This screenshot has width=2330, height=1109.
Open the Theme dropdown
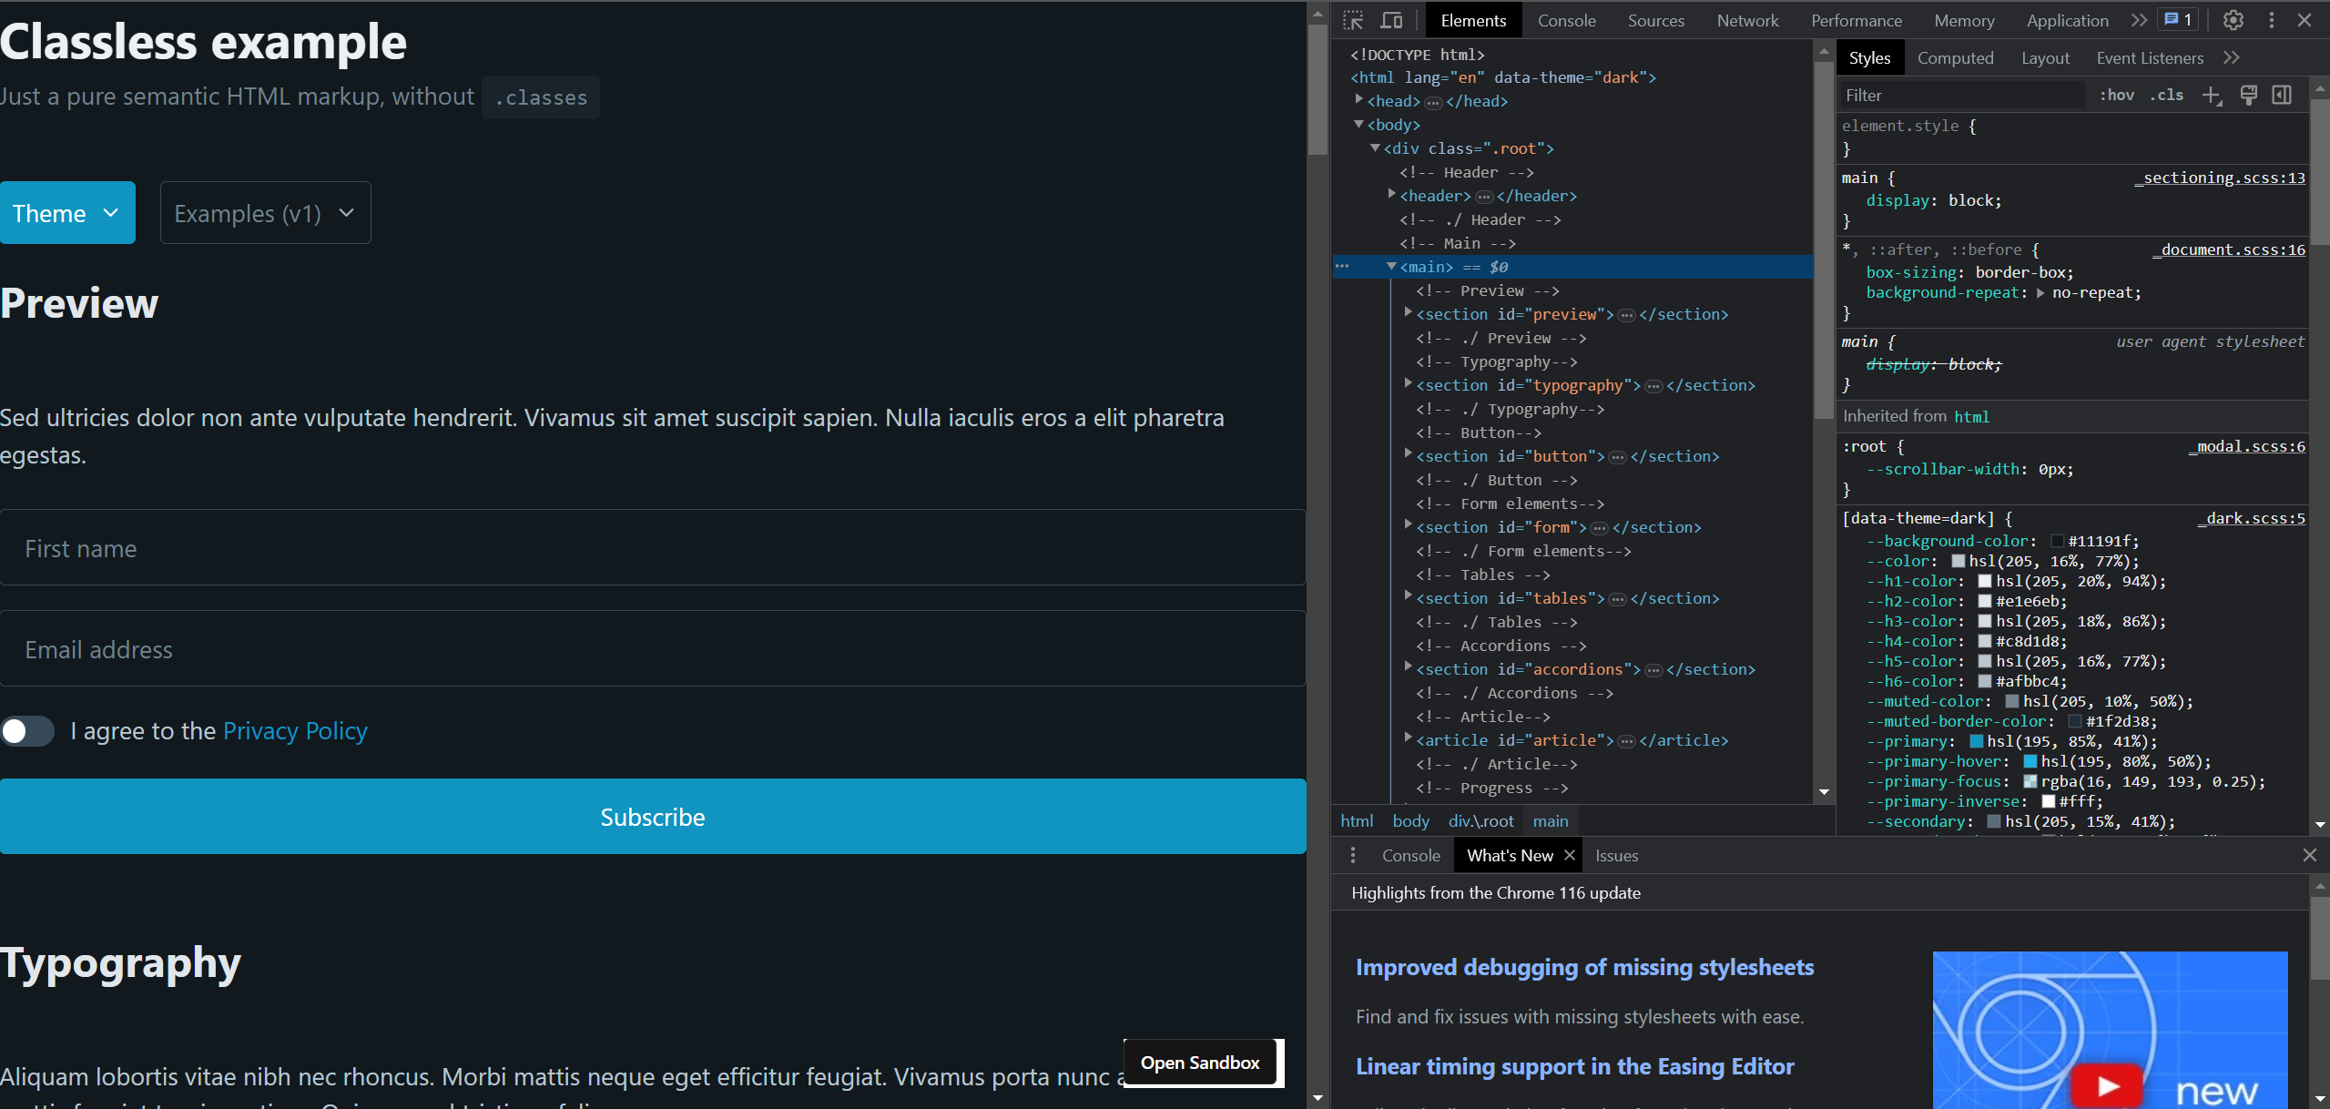pos(67,212)
